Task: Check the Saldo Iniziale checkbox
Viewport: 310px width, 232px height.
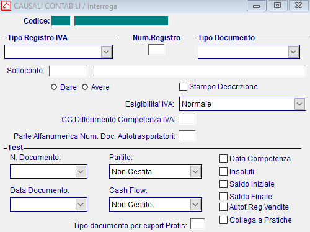Action: point(223,184)
